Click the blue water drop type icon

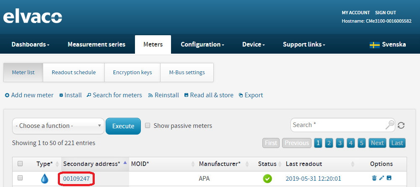44,179
